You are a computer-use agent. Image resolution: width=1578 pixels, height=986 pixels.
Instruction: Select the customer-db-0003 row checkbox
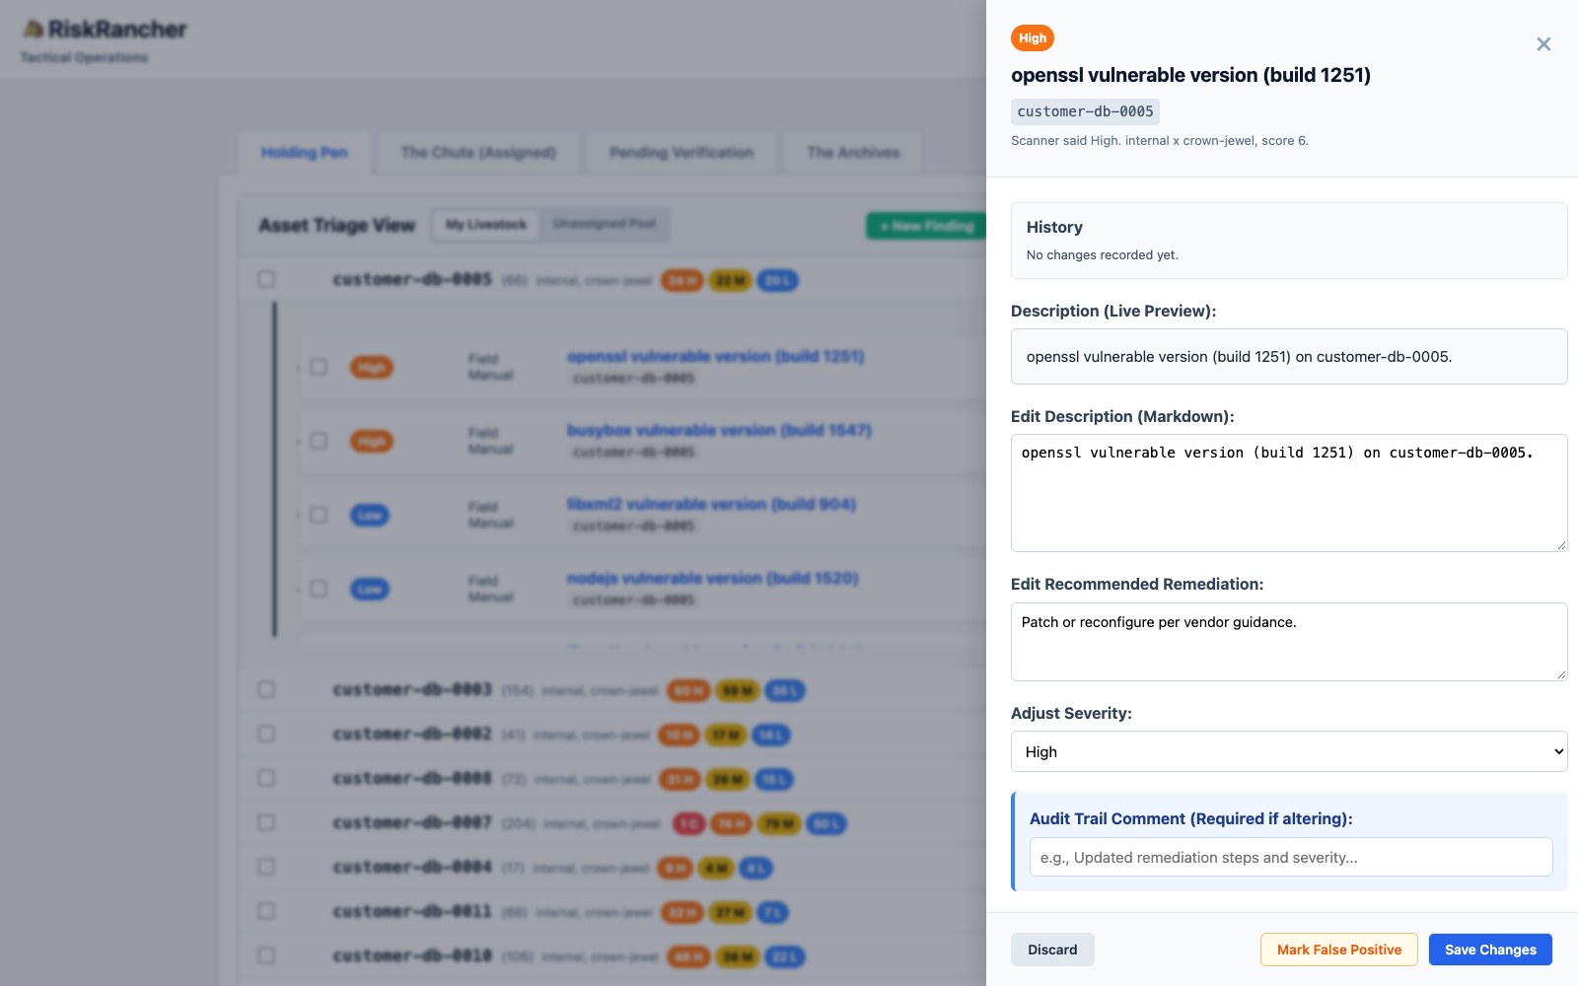pos(266,689)
